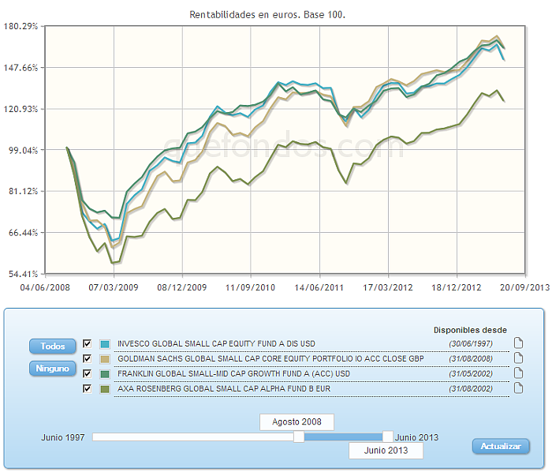This screenshot has width=552, height=472.
Task: Click the 120.93% y-axis label
Action: pyautogui.click(x=21, y=109)
